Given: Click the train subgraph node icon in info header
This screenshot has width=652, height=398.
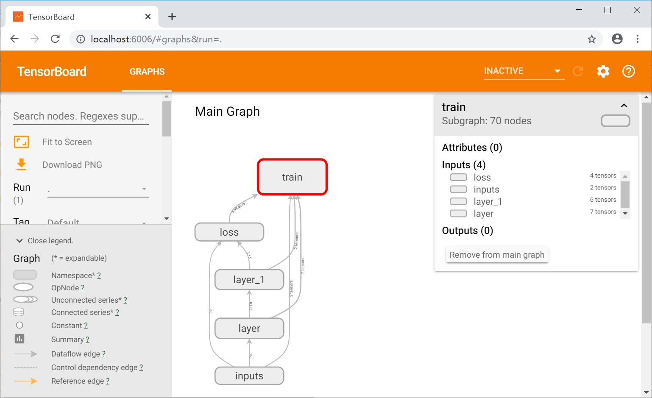Looking at the screenshot, I should click(x=615, y=121).
